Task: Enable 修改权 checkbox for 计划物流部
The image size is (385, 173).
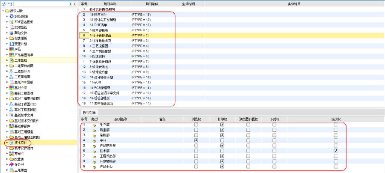Action: tap(336, 161)
